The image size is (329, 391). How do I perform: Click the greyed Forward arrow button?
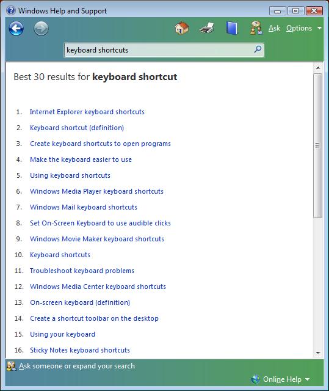point(41,29)
